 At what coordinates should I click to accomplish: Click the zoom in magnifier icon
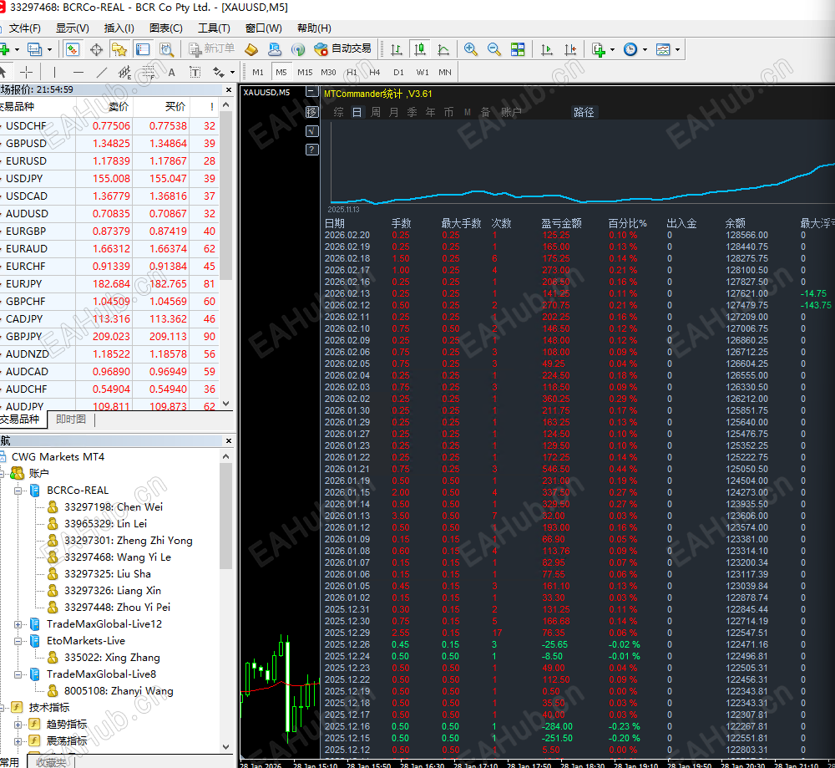coord(471,49)
